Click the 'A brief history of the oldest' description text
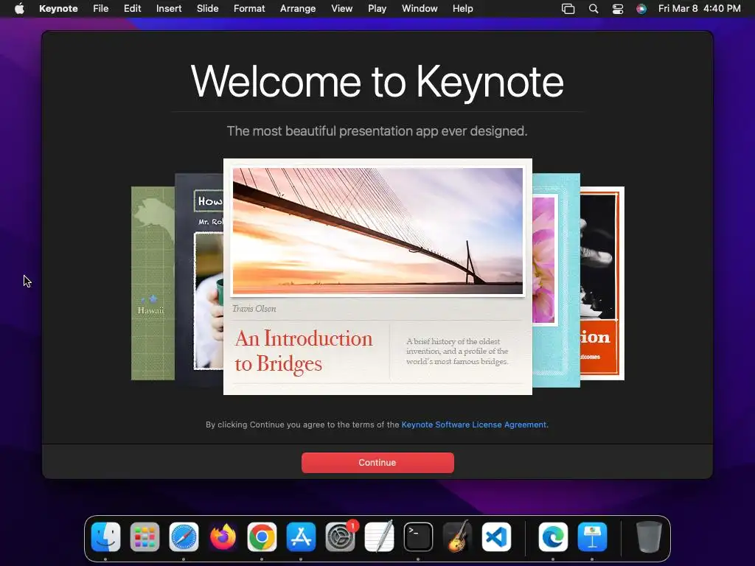 (457, 352)
